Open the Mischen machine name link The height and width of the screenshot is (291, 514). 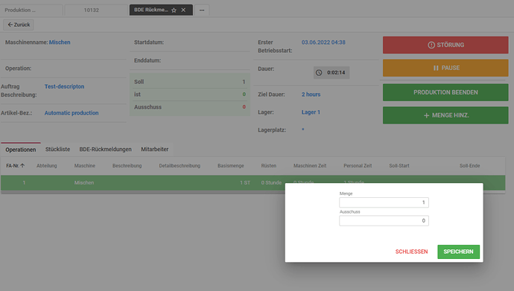click(x=60, y=42)
